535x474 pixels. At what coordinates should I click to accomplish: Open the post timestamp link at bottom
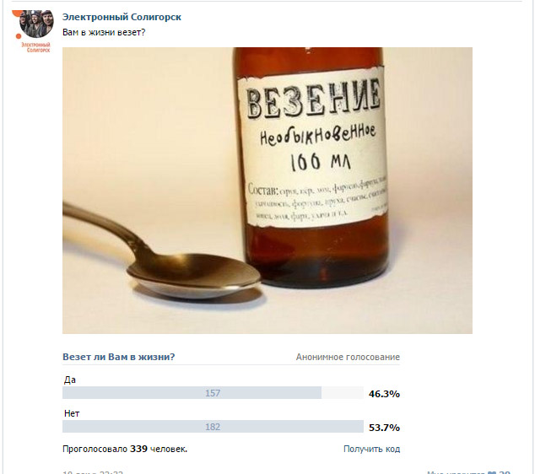click(93, 471)
